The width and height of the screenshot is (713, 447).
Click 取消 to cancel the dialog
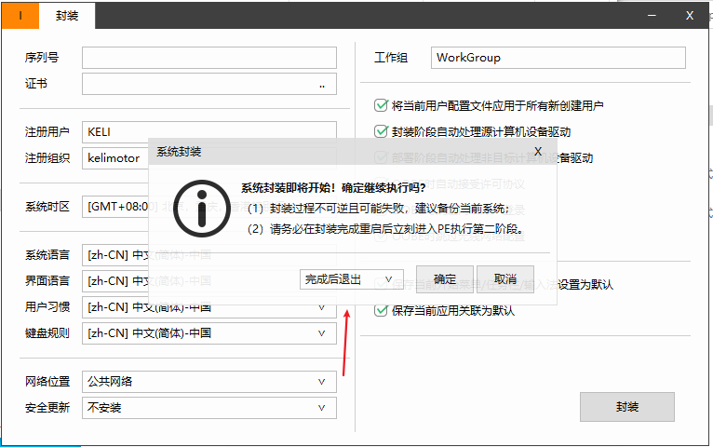pyautogui.click(x=505, y=279)
